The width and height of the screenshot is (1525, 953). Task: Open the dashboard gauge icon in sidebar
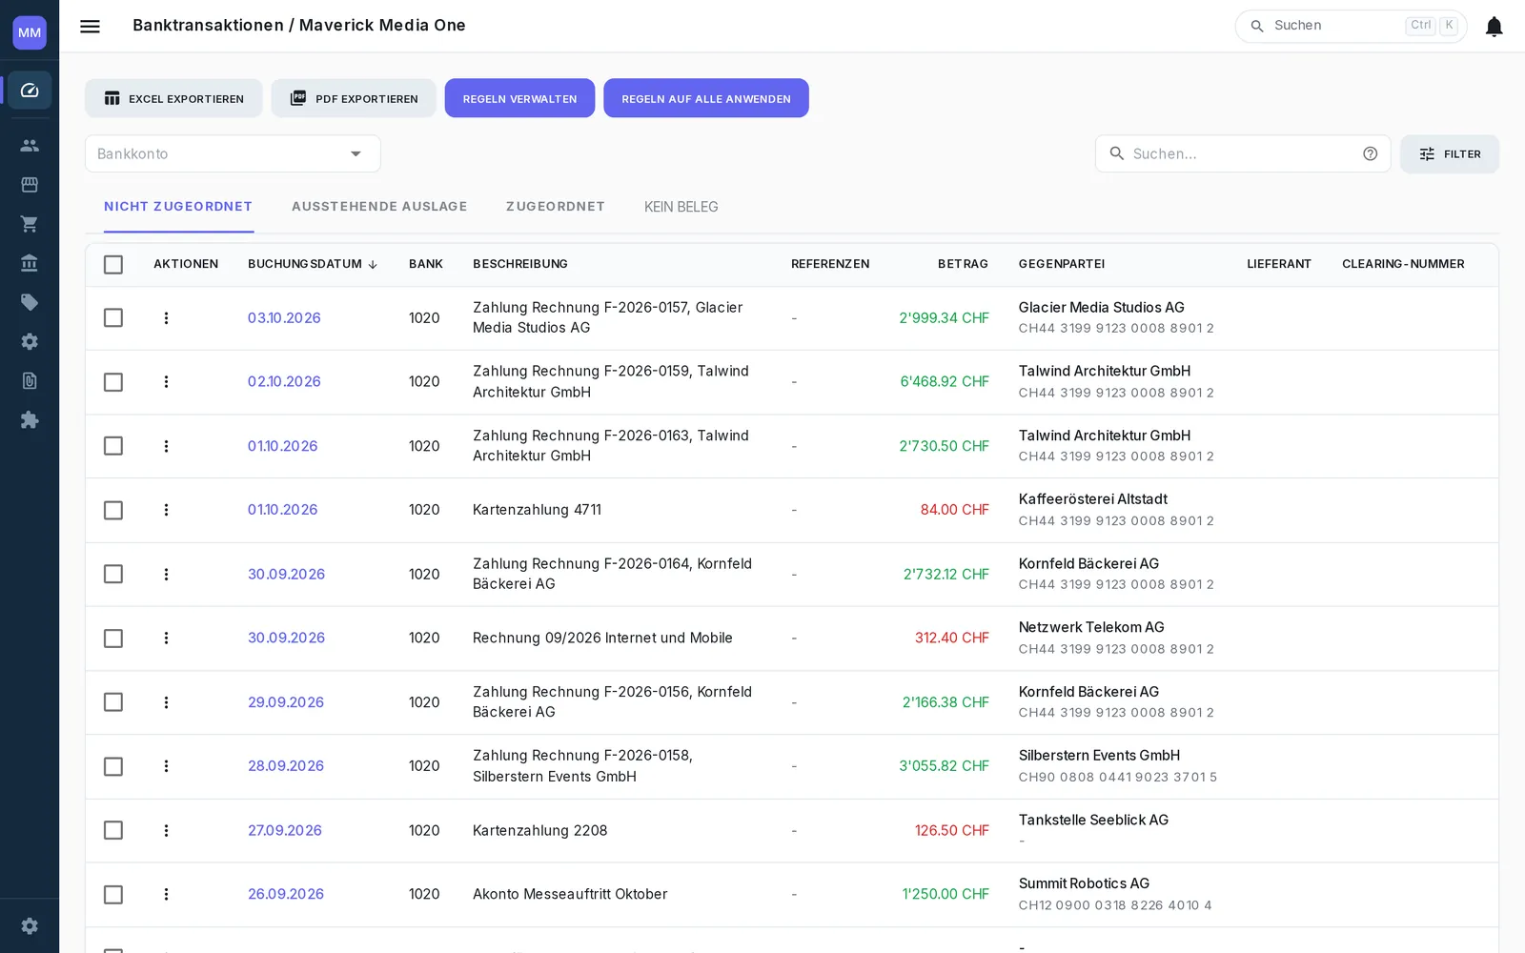pyautogui.click(x=30, y=91)
